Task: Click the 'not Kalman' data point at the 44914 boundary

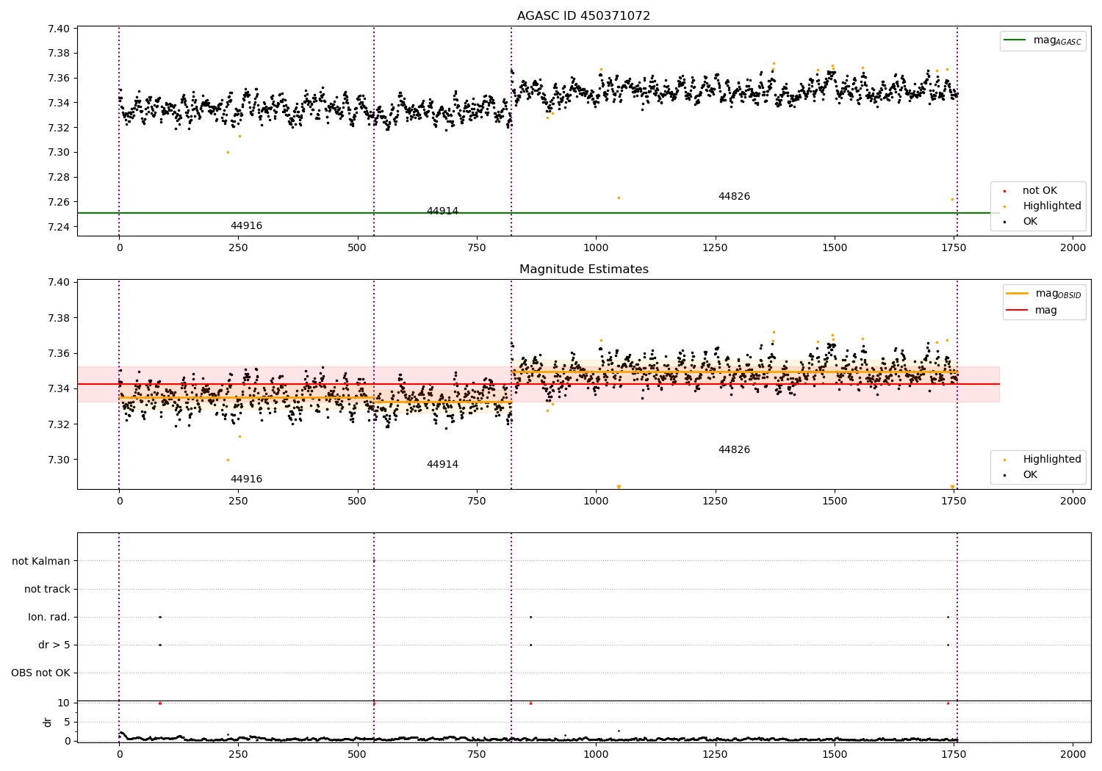Action: (374, 561)
